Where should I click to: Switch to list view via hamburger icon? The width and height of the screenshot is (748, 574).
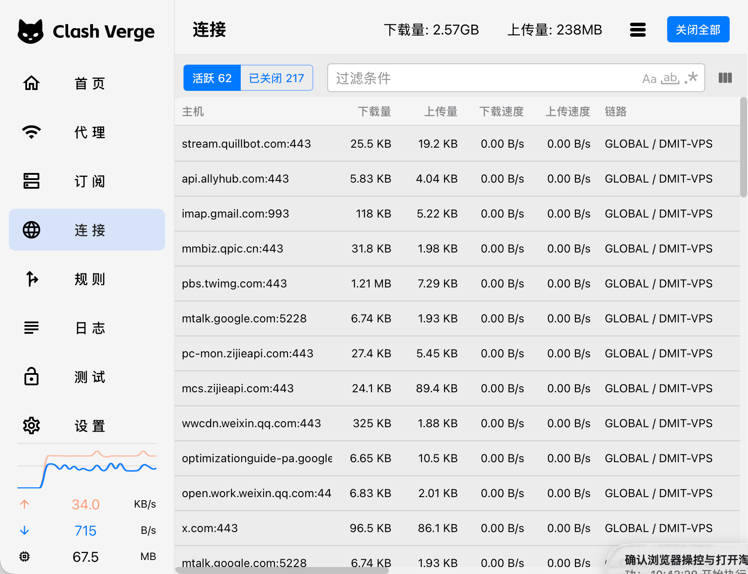click(638, 30)
